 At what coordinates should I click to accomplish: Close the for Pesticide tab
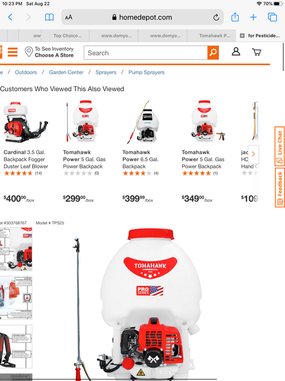(x=242, y=36)
